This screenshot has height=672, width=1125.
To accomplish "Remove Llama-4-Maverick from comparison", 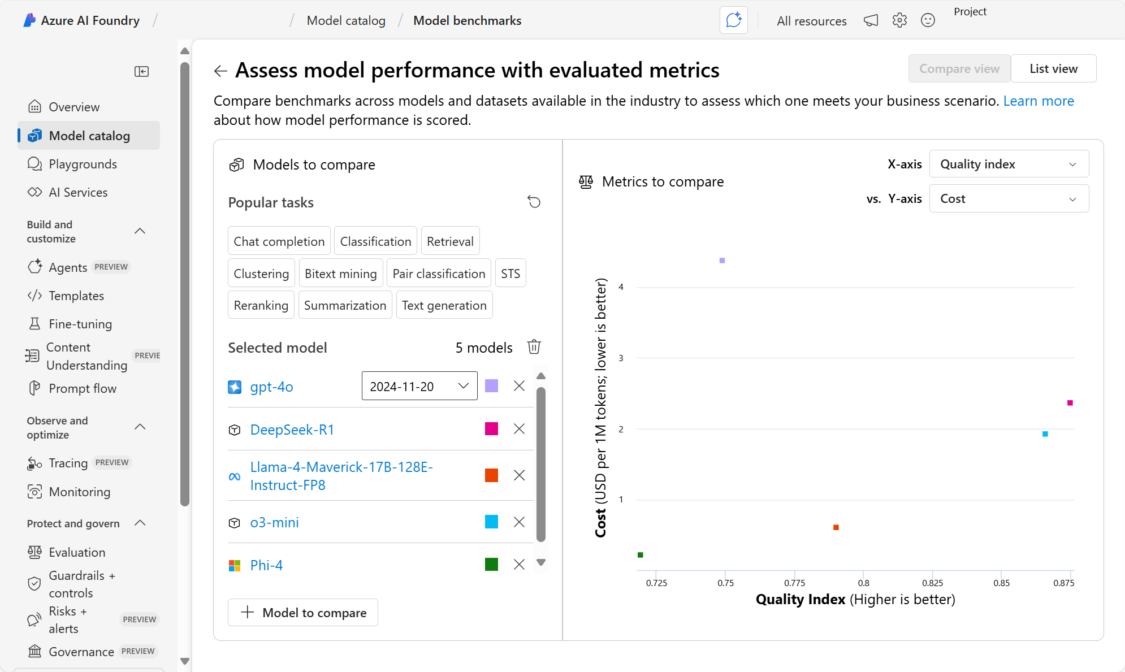I will click(519, 475).
